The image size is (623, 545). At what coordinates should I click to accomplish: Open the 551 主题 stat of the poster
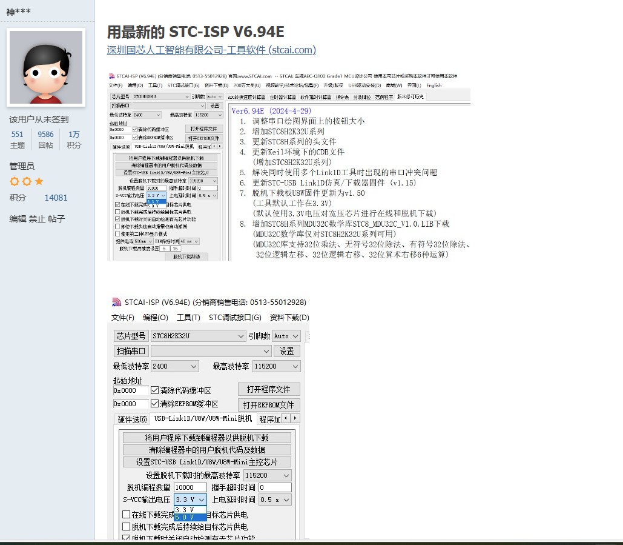17,139
